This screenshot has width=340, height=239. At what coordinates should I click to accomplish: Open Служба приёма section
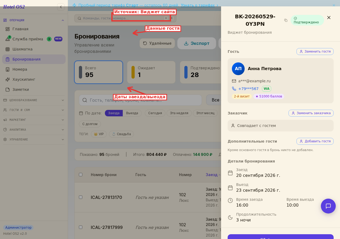pyautogui.click(x=34, y=39)
